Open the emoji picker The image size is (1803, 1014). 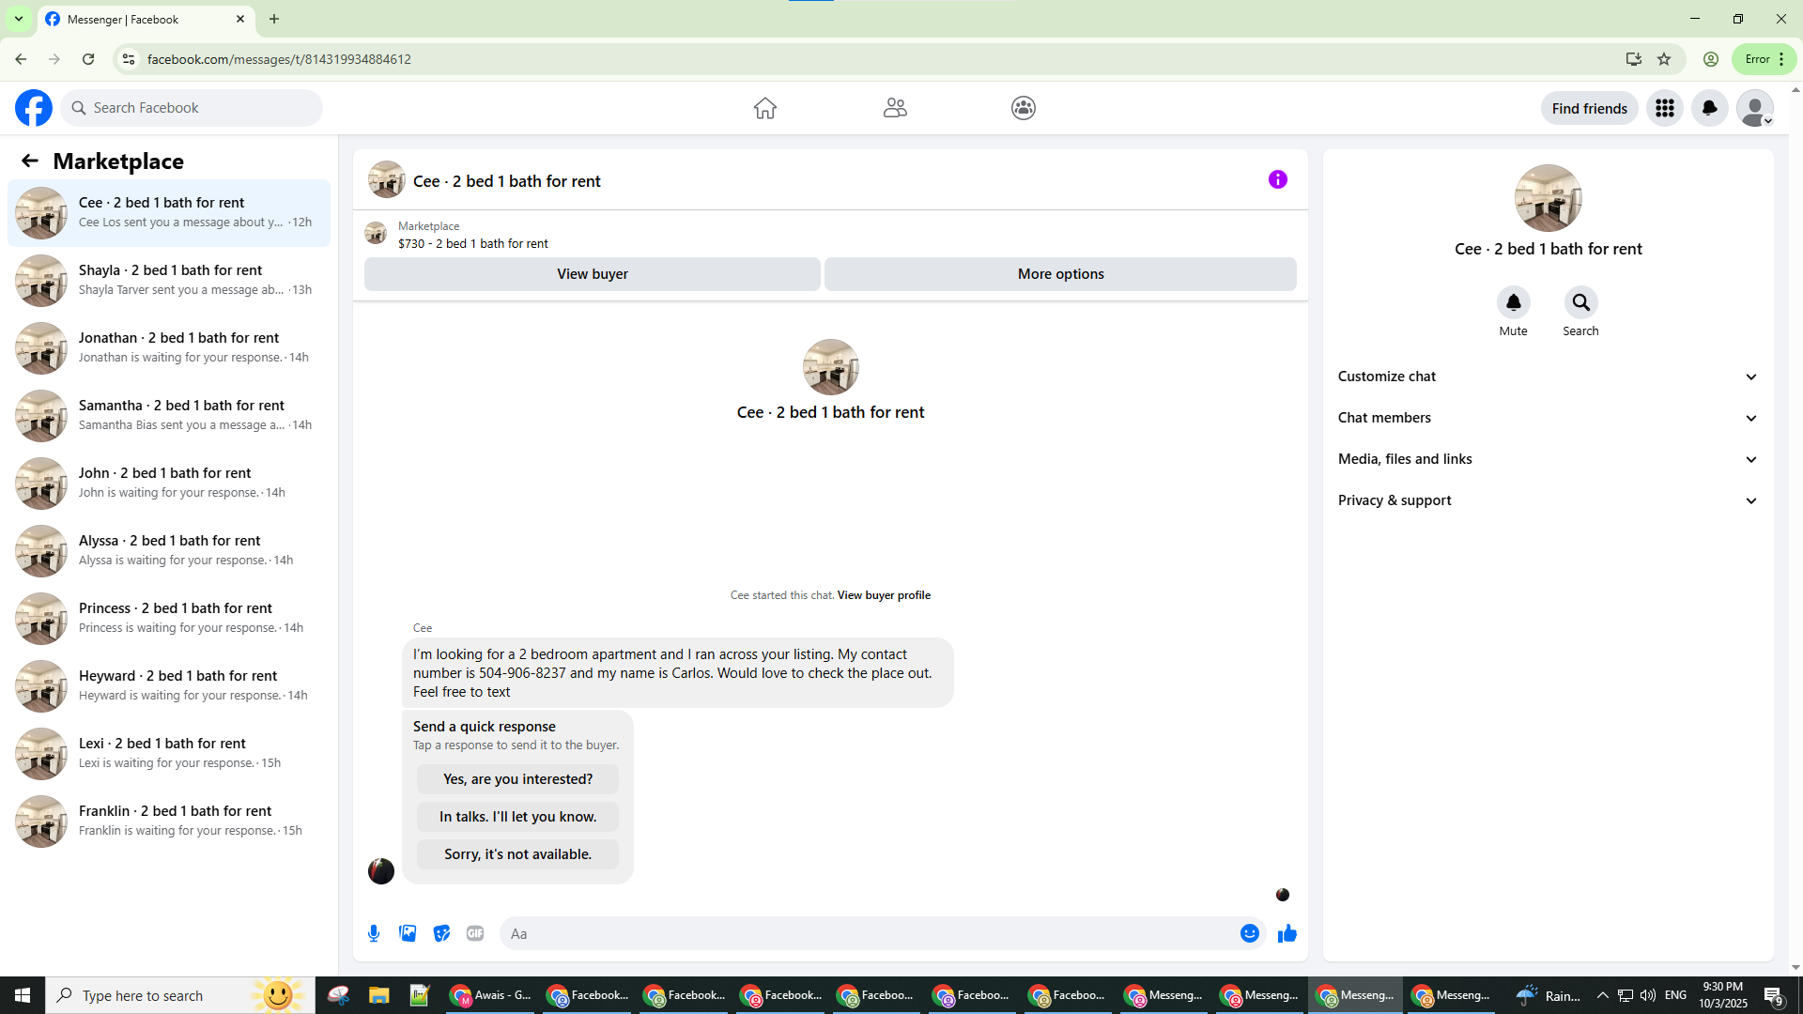coord(1250,933)
